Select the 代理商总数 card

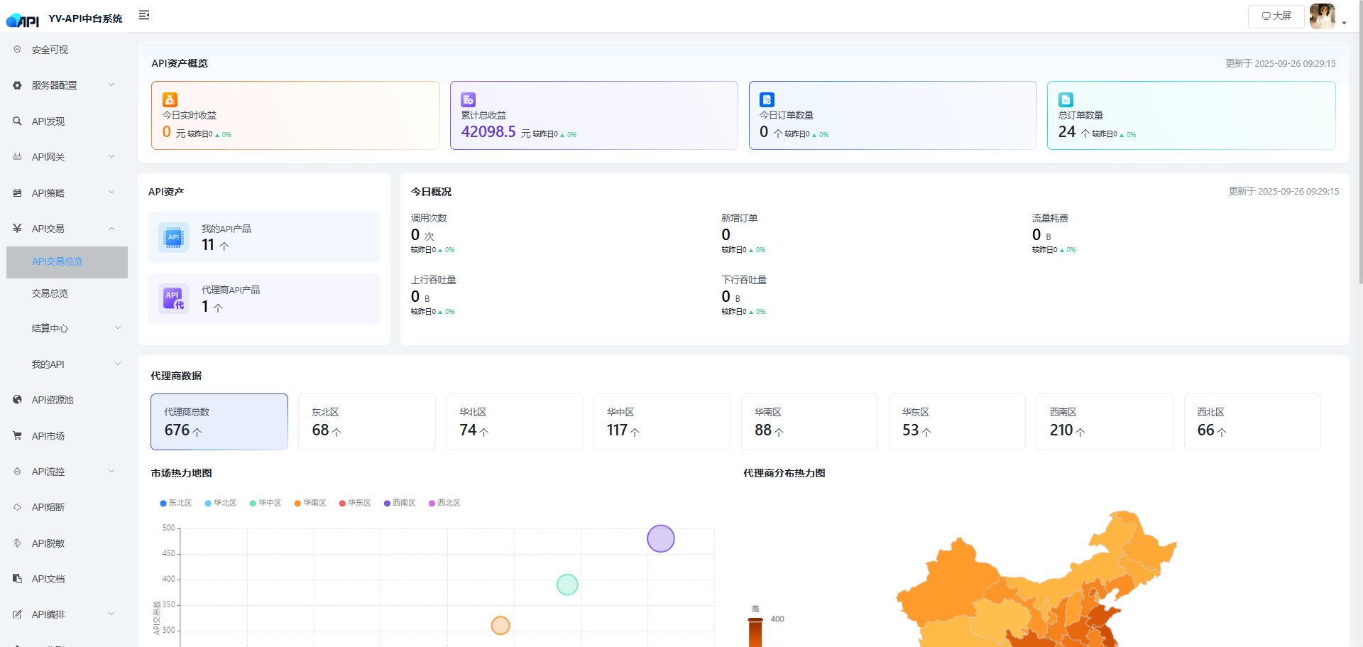click(219, 422)
